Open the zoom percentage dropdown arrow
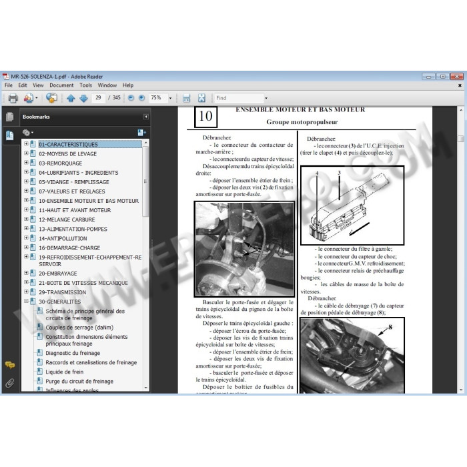Screen dimensions: 467x467 170,98
